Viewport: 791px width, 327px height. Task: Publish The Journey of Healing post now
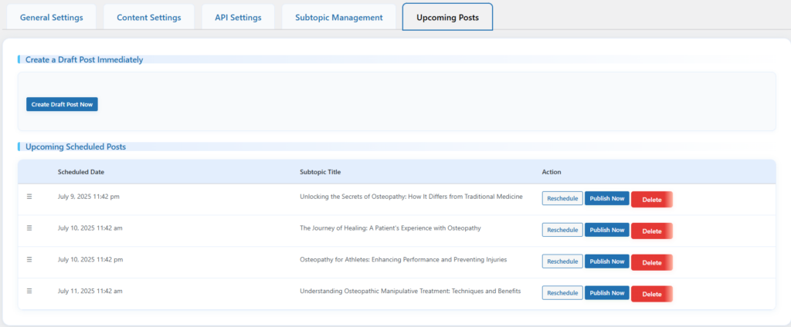(607, 231)
